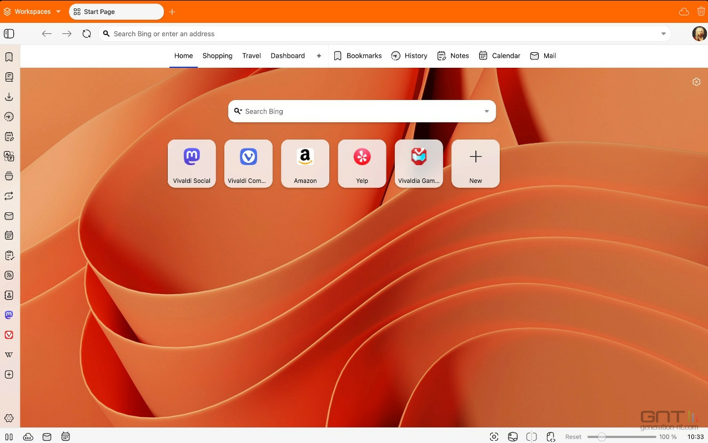Viewport: 708px width, 443px height.
Task: Switch to the Dashboard tab
Action: [x=288, y=56]
